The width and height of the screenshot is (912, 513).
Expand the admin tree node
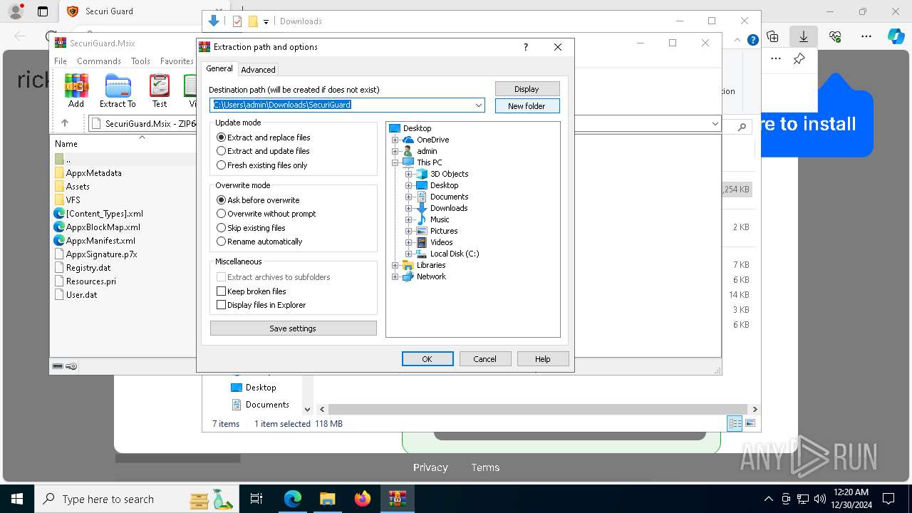coord(395,151)
